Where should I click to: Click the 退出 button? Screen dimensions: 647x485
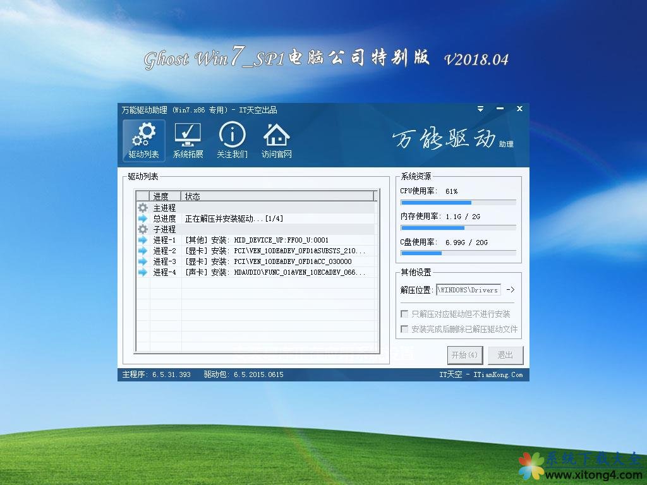click(505, 355)
